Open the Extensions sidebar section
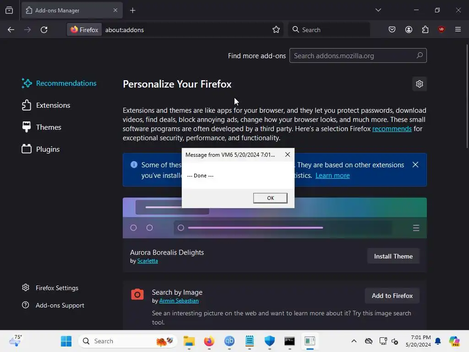469x352 pixels. [x=46, y=105]
